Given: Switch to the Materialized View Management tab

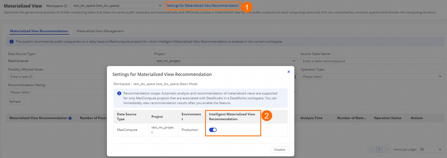Looking at the screenshot, I should point(100,31).
